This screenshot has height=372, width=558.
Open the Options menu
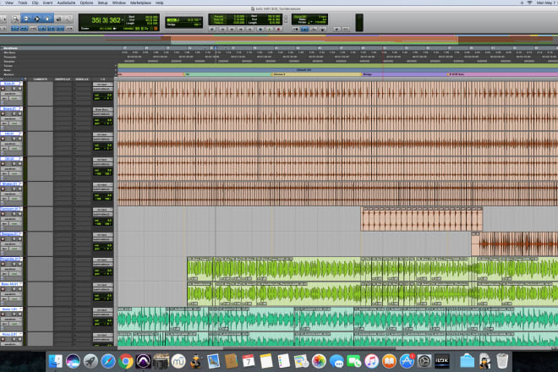pos(86,3)
